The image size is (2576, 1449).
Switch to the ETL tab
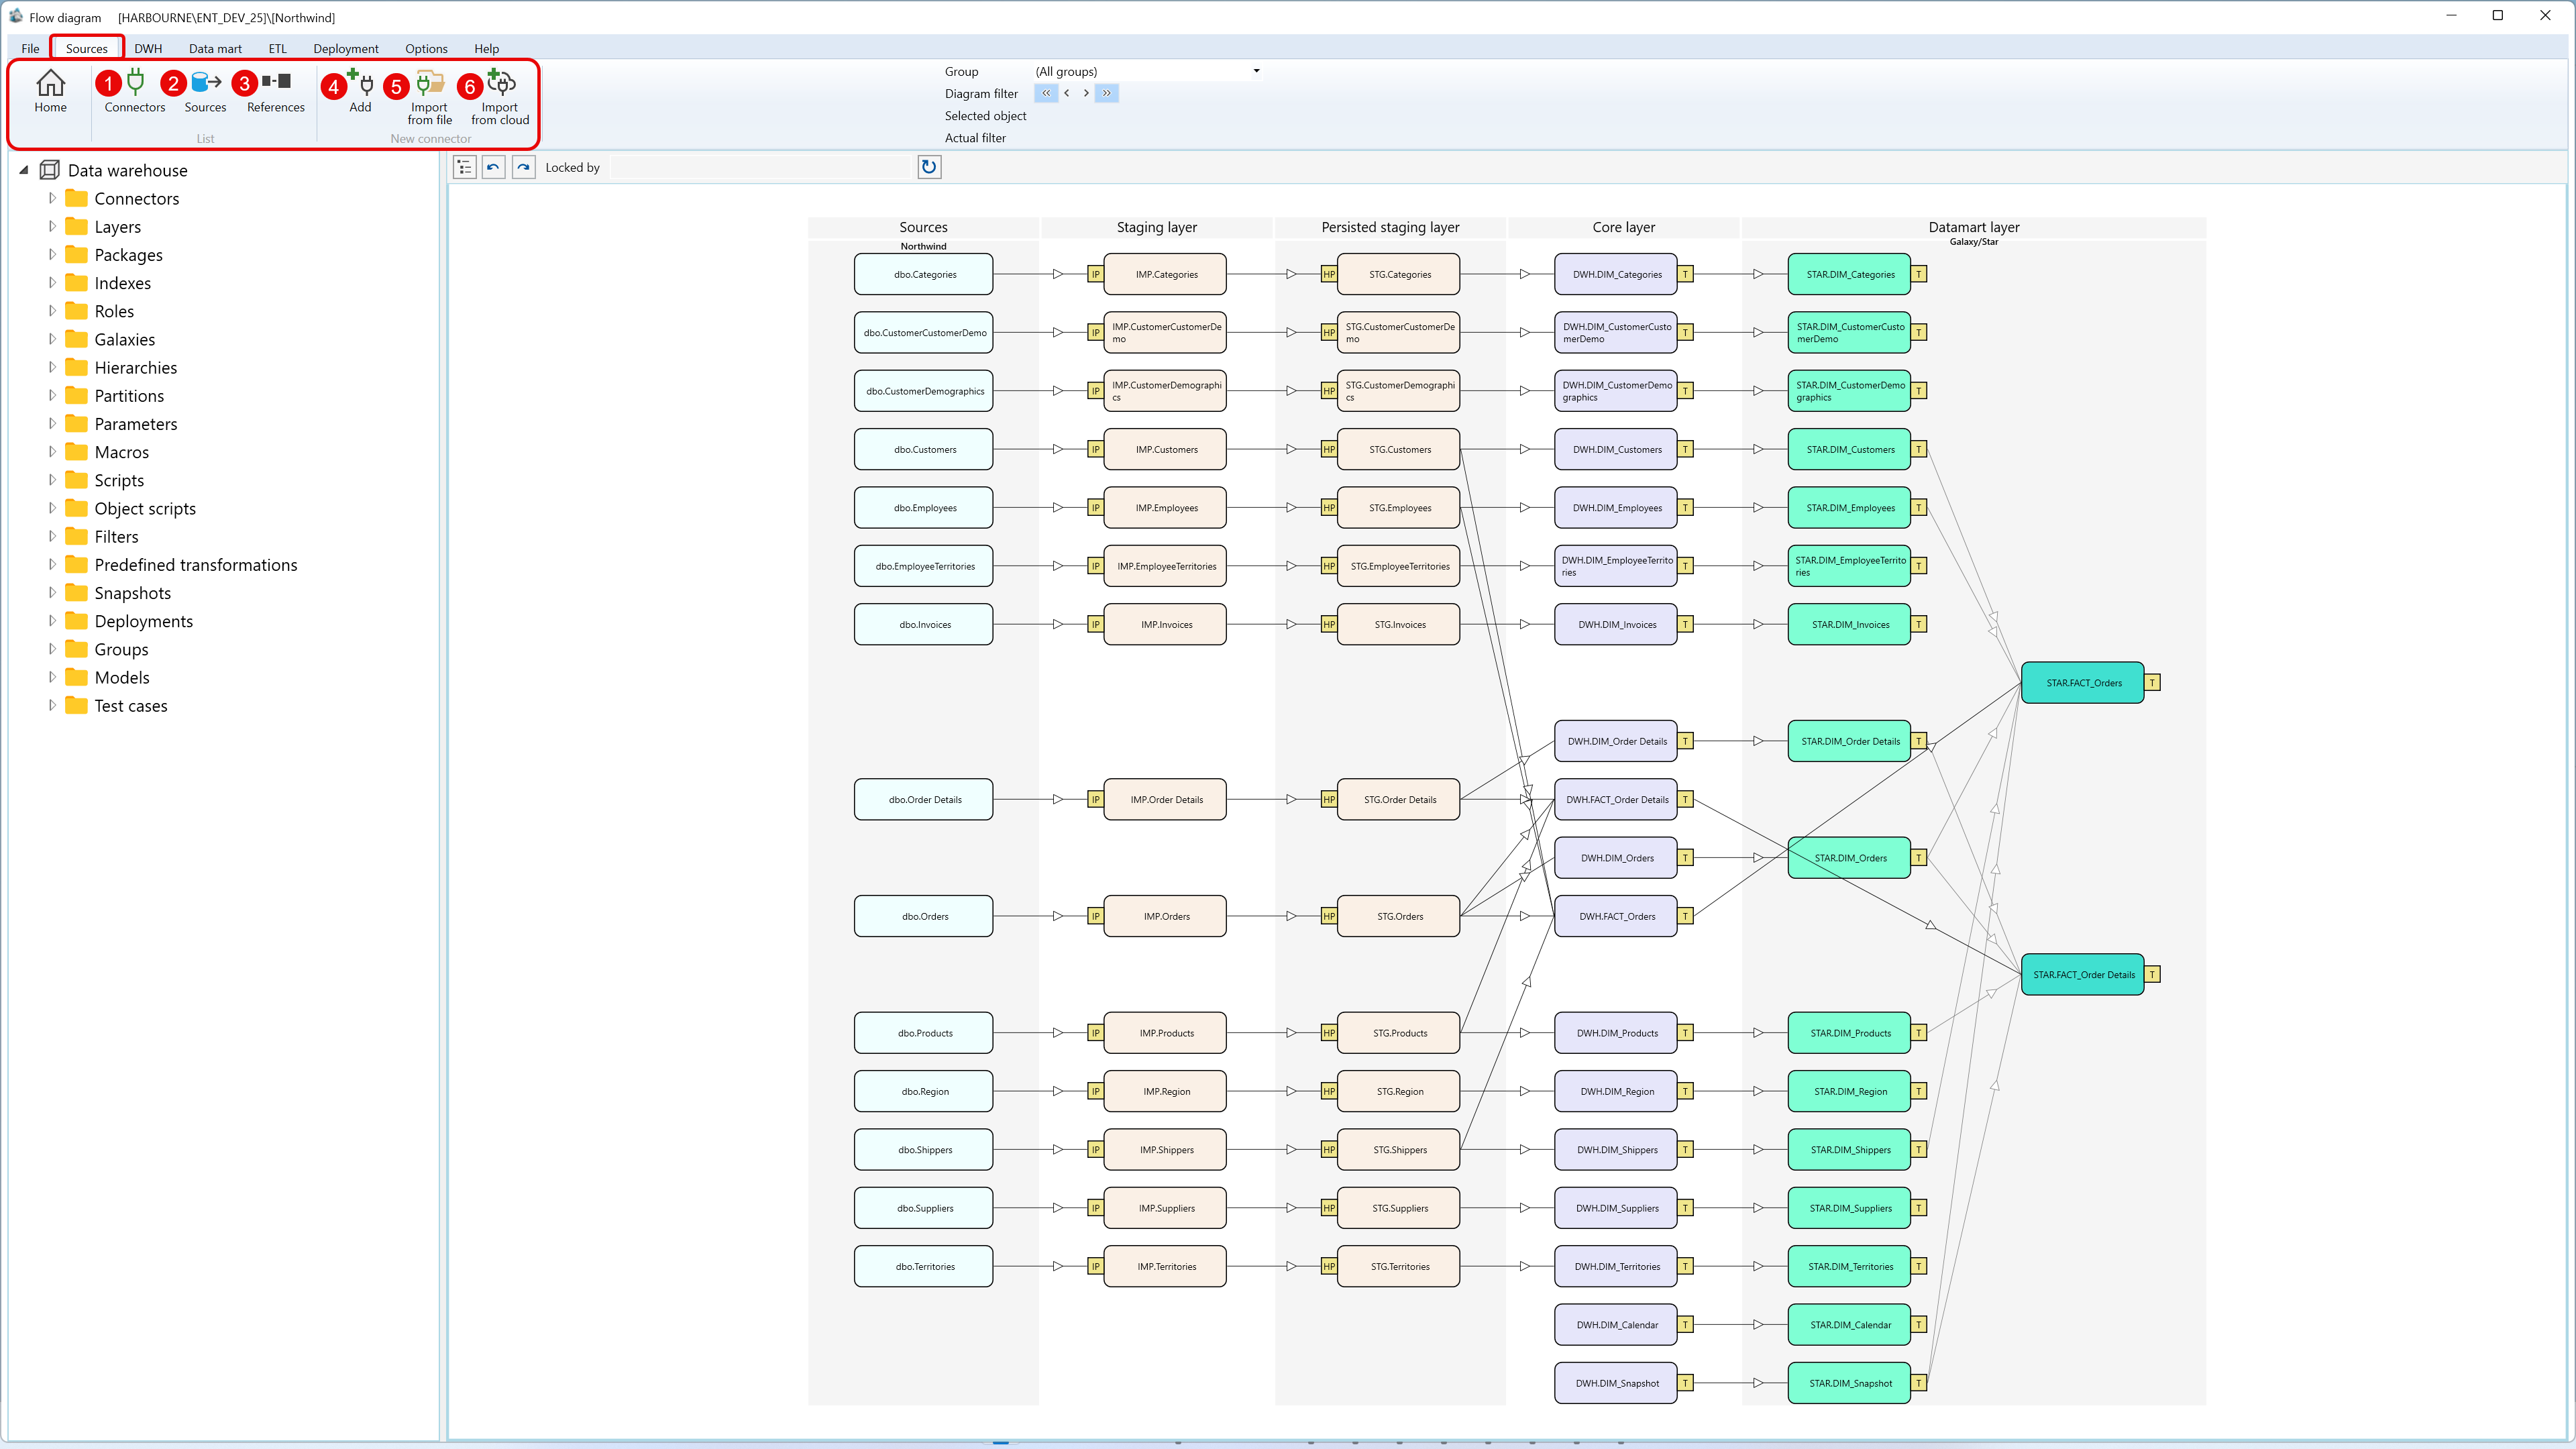click(277, 48)
